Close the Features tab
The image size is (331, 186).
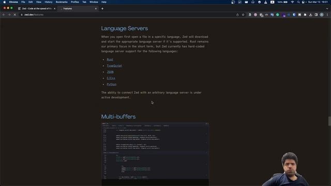[96, 9]
